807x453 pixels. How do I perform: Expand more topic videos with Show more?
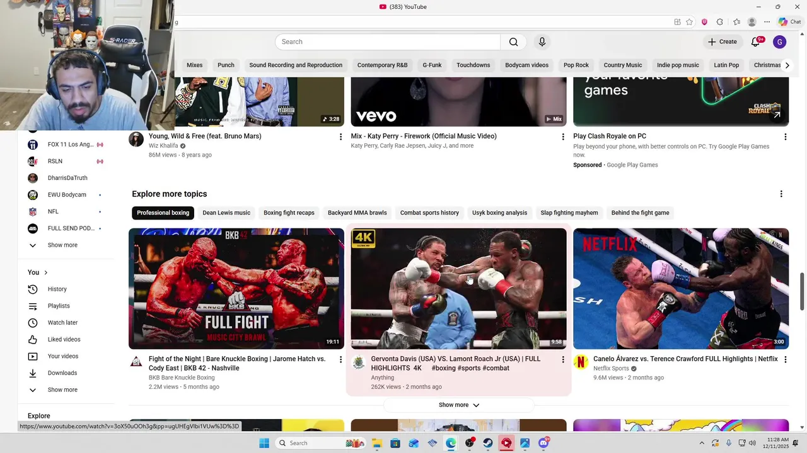[x=459, y=405]
